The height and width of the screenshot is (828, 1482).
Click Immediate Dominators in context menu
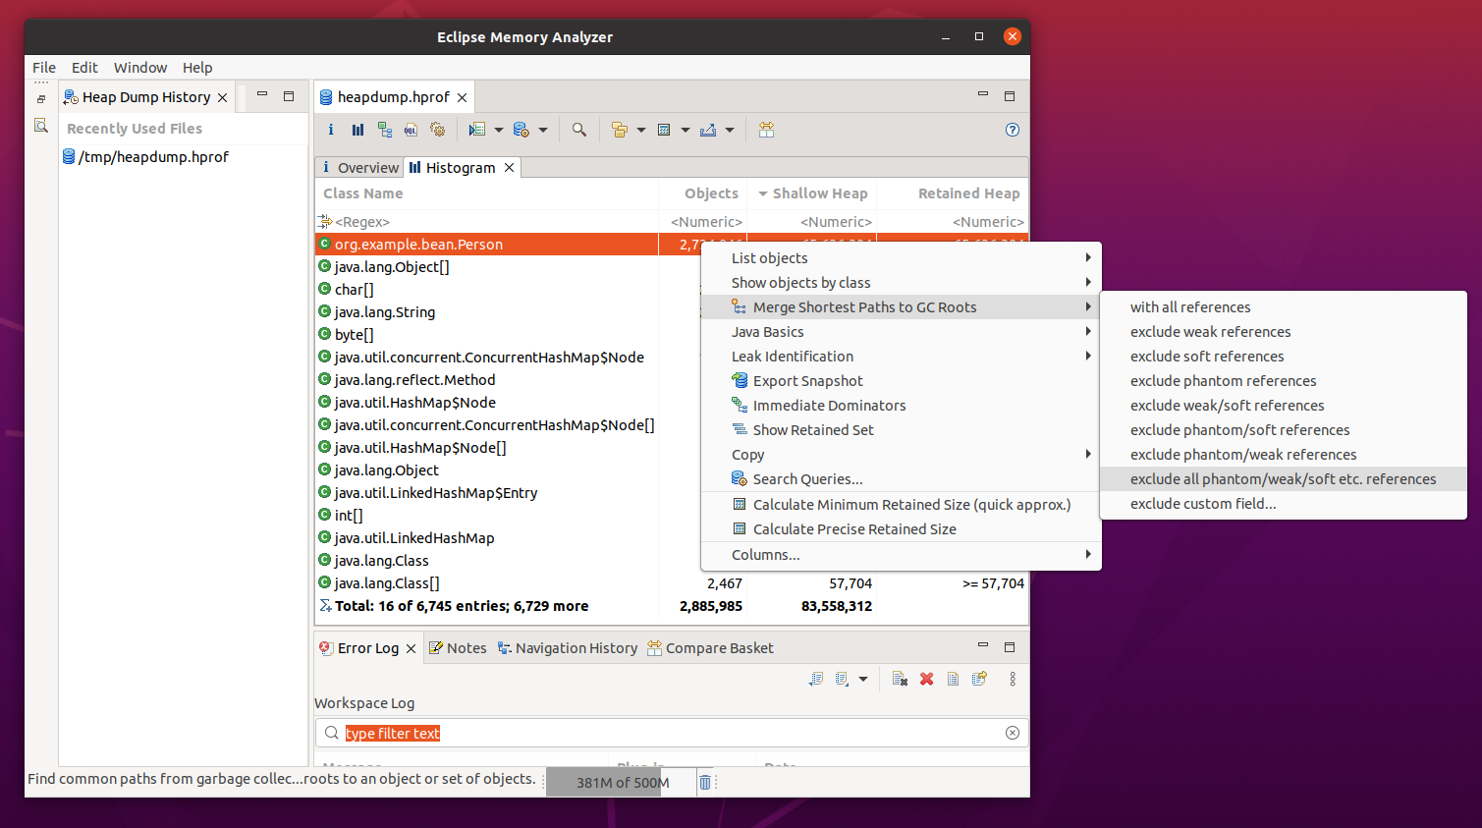901,406
